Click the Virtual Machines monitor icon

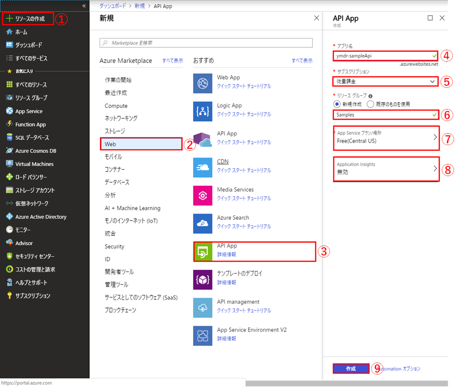click(x=9, y=164)
